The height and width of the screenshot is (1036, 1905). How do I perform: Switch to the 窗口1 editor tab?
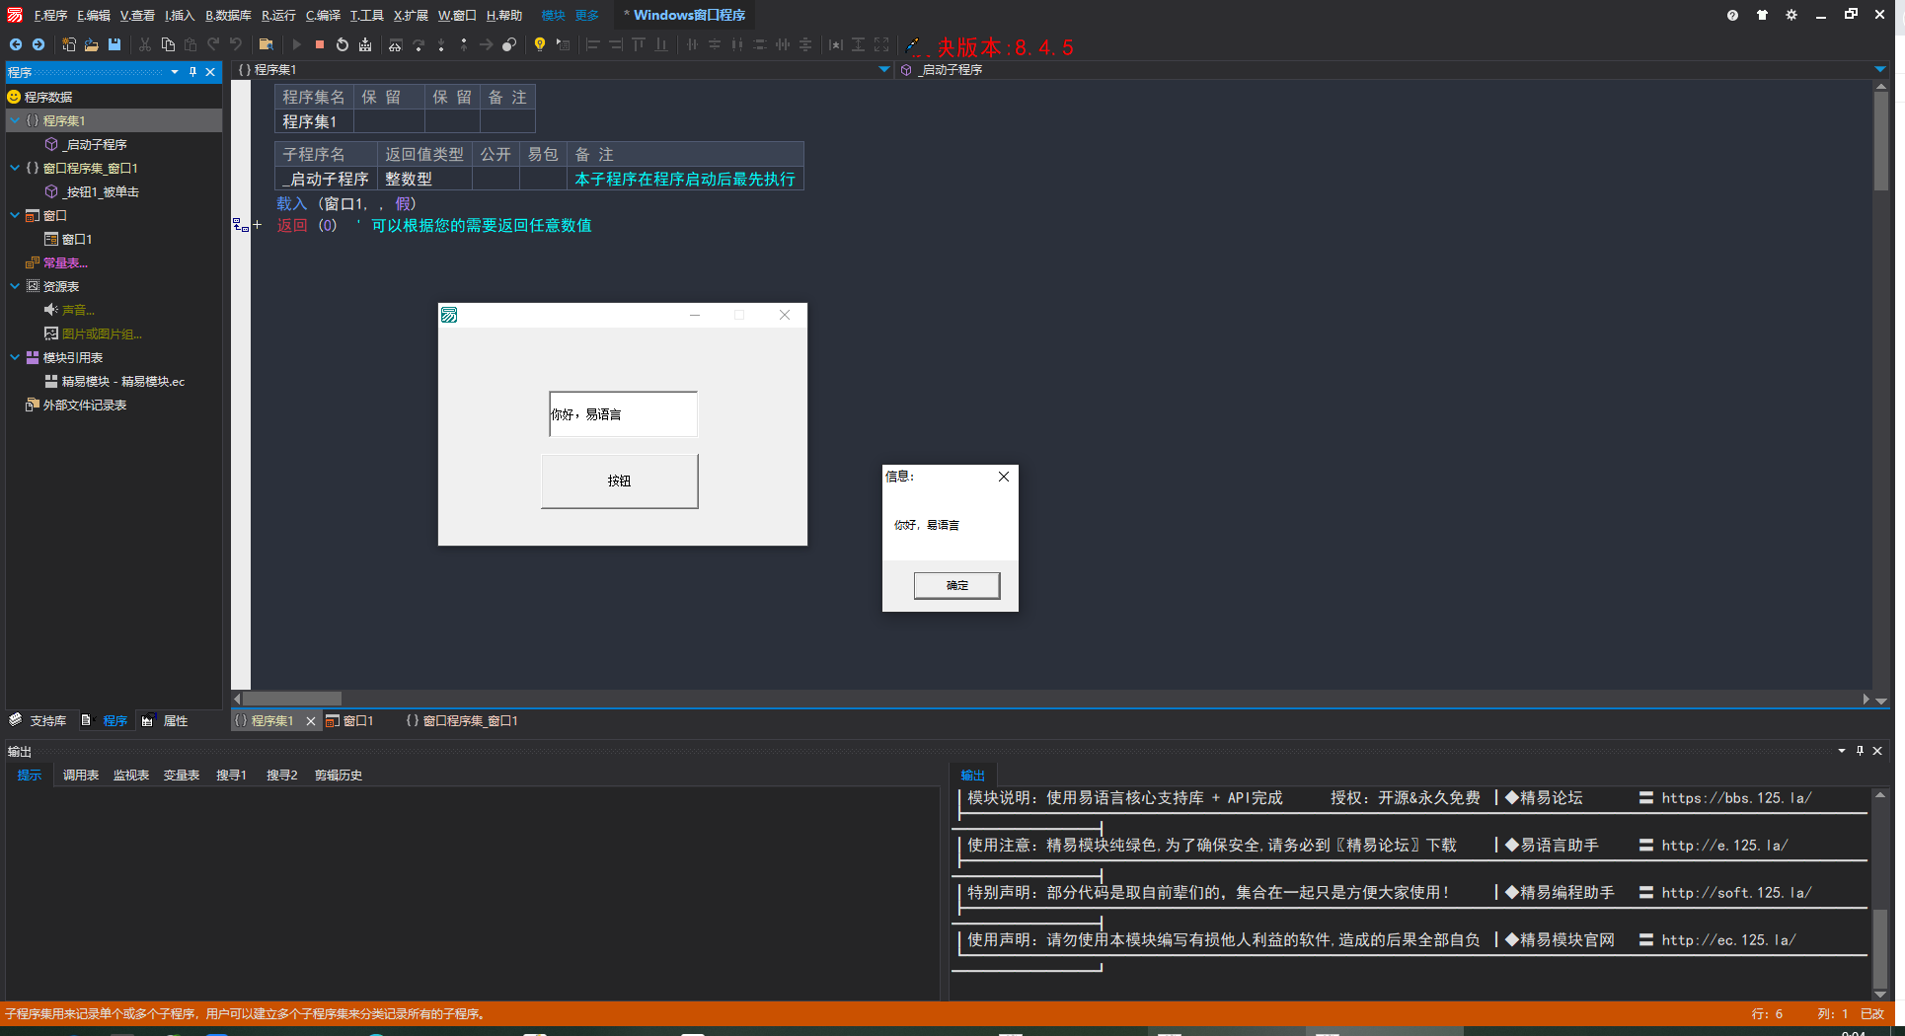click(350, 720)
